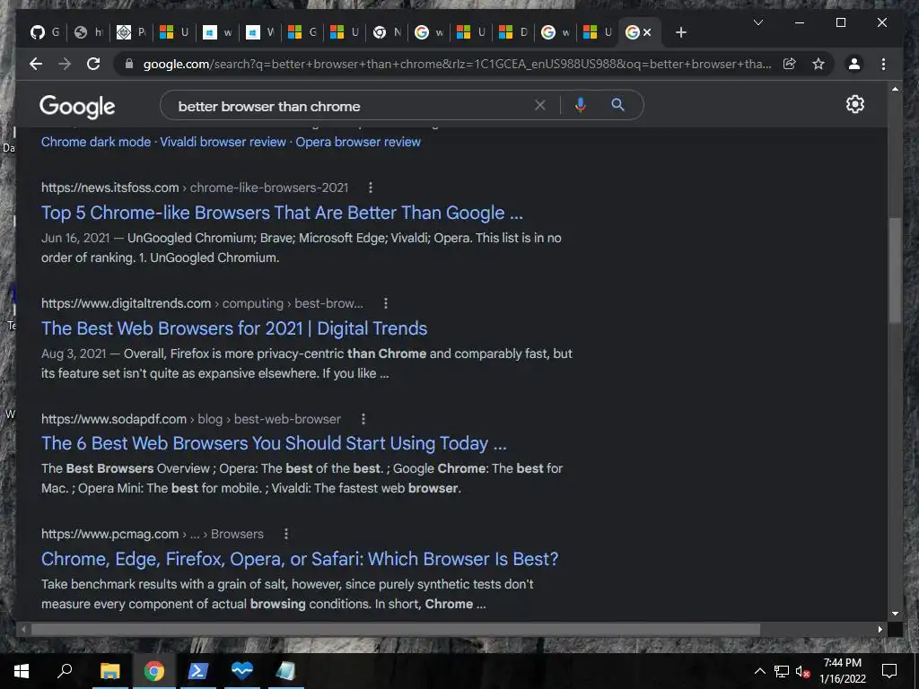919x689 pixels.
Task: Open options for the news.itsfoss.com result
Action: tap(370, 188)
